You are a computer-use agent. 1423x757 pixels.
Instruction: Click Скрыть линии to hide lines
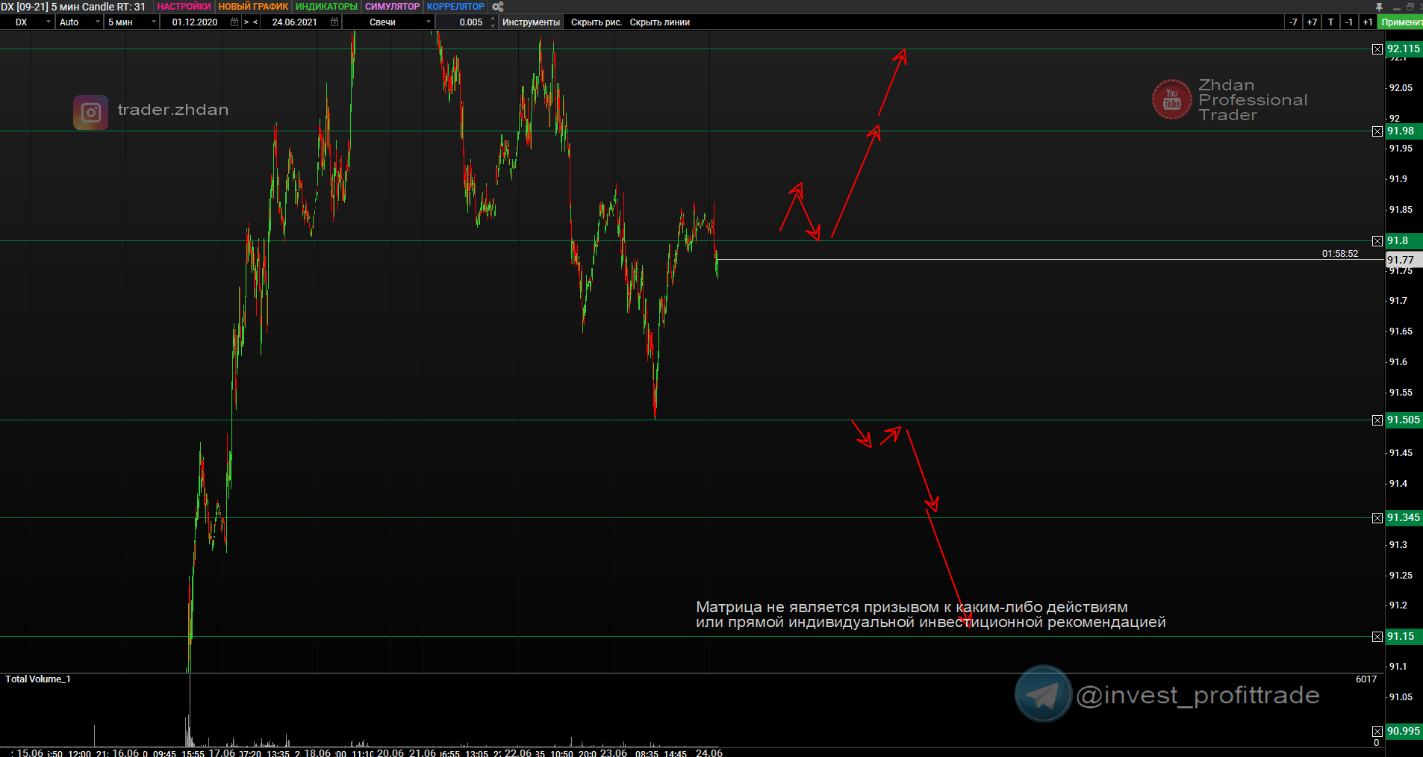660,22
